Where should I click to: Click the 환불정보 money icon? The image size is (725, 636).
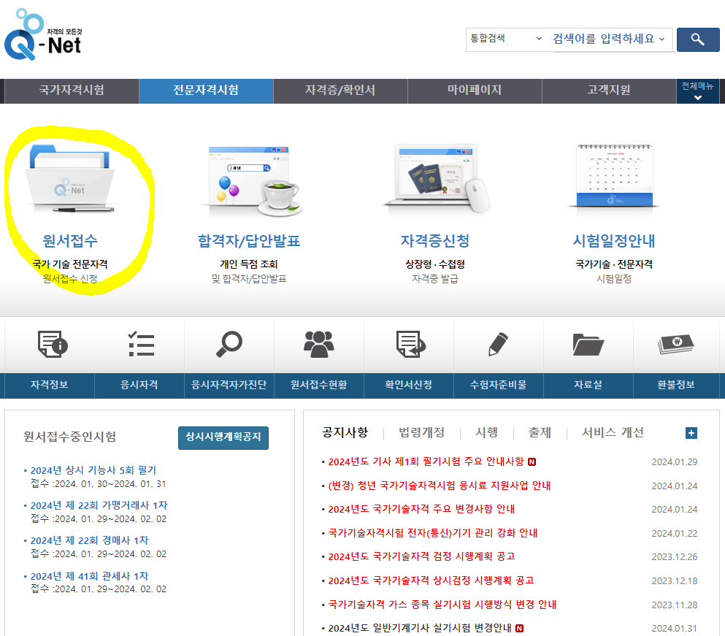[x=676, y=344]
